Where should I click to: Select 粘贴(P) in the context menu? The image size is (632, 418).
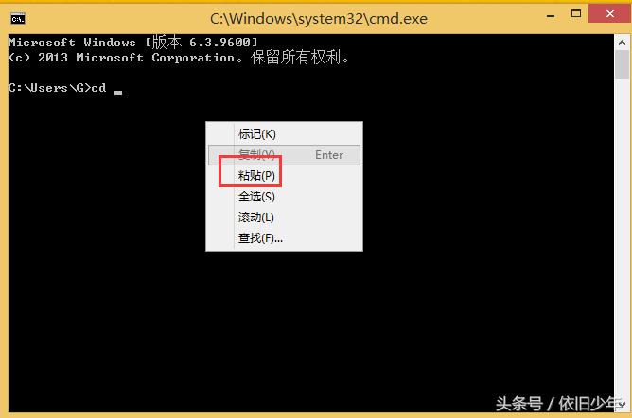tap(284, 176)
